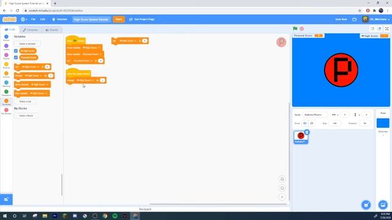
Task: Open the Windows Start menu
Action: (4, 216)
